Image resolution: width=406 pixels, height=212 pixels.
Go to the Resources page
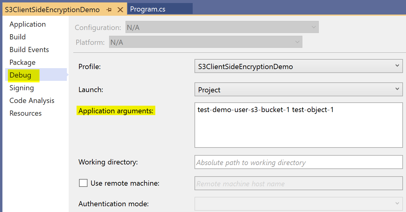pos(26,113)
